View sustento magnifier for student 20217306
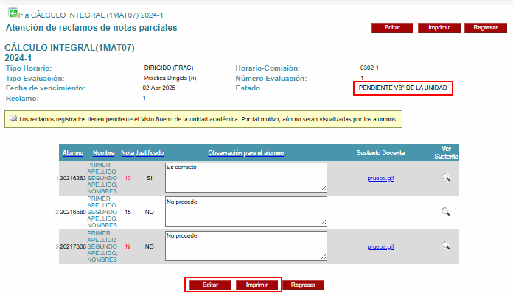513x292 pixels. (446, 246)
